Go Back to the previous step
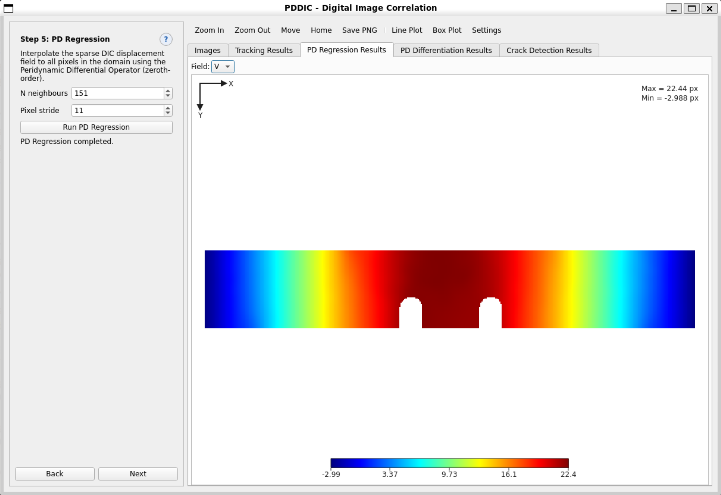The image size is (721, 495). click(55, 474)
